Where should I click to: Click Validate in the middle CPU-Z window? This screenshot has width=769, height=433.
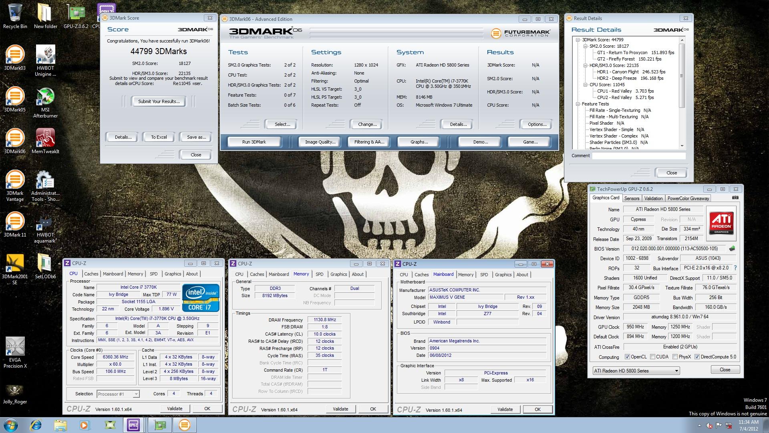[340, 409]
